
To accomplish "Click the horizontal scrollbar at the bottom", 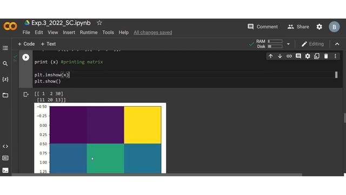I will [x=157, y=174].
